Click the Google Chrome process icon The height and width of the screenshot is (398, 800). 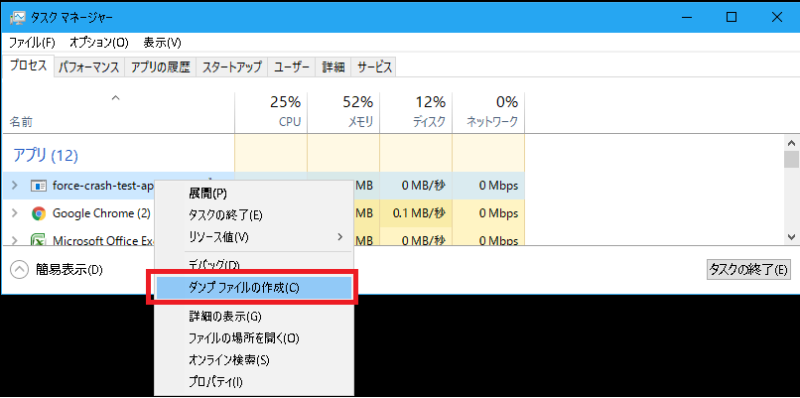point(39,213)
